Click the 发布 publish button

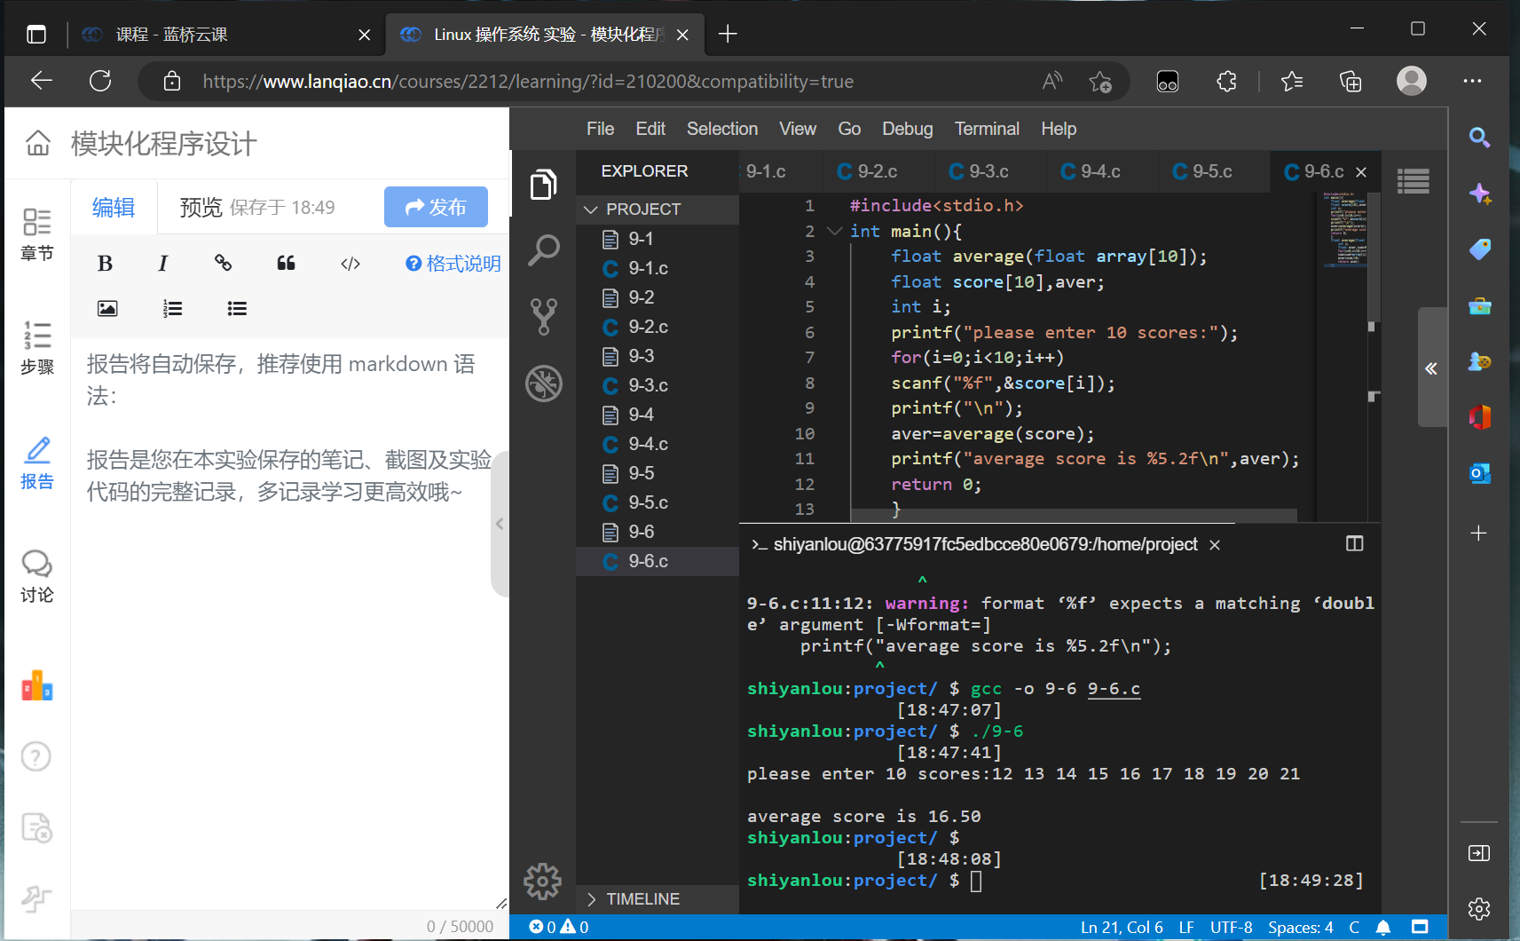tap(436, 207)
